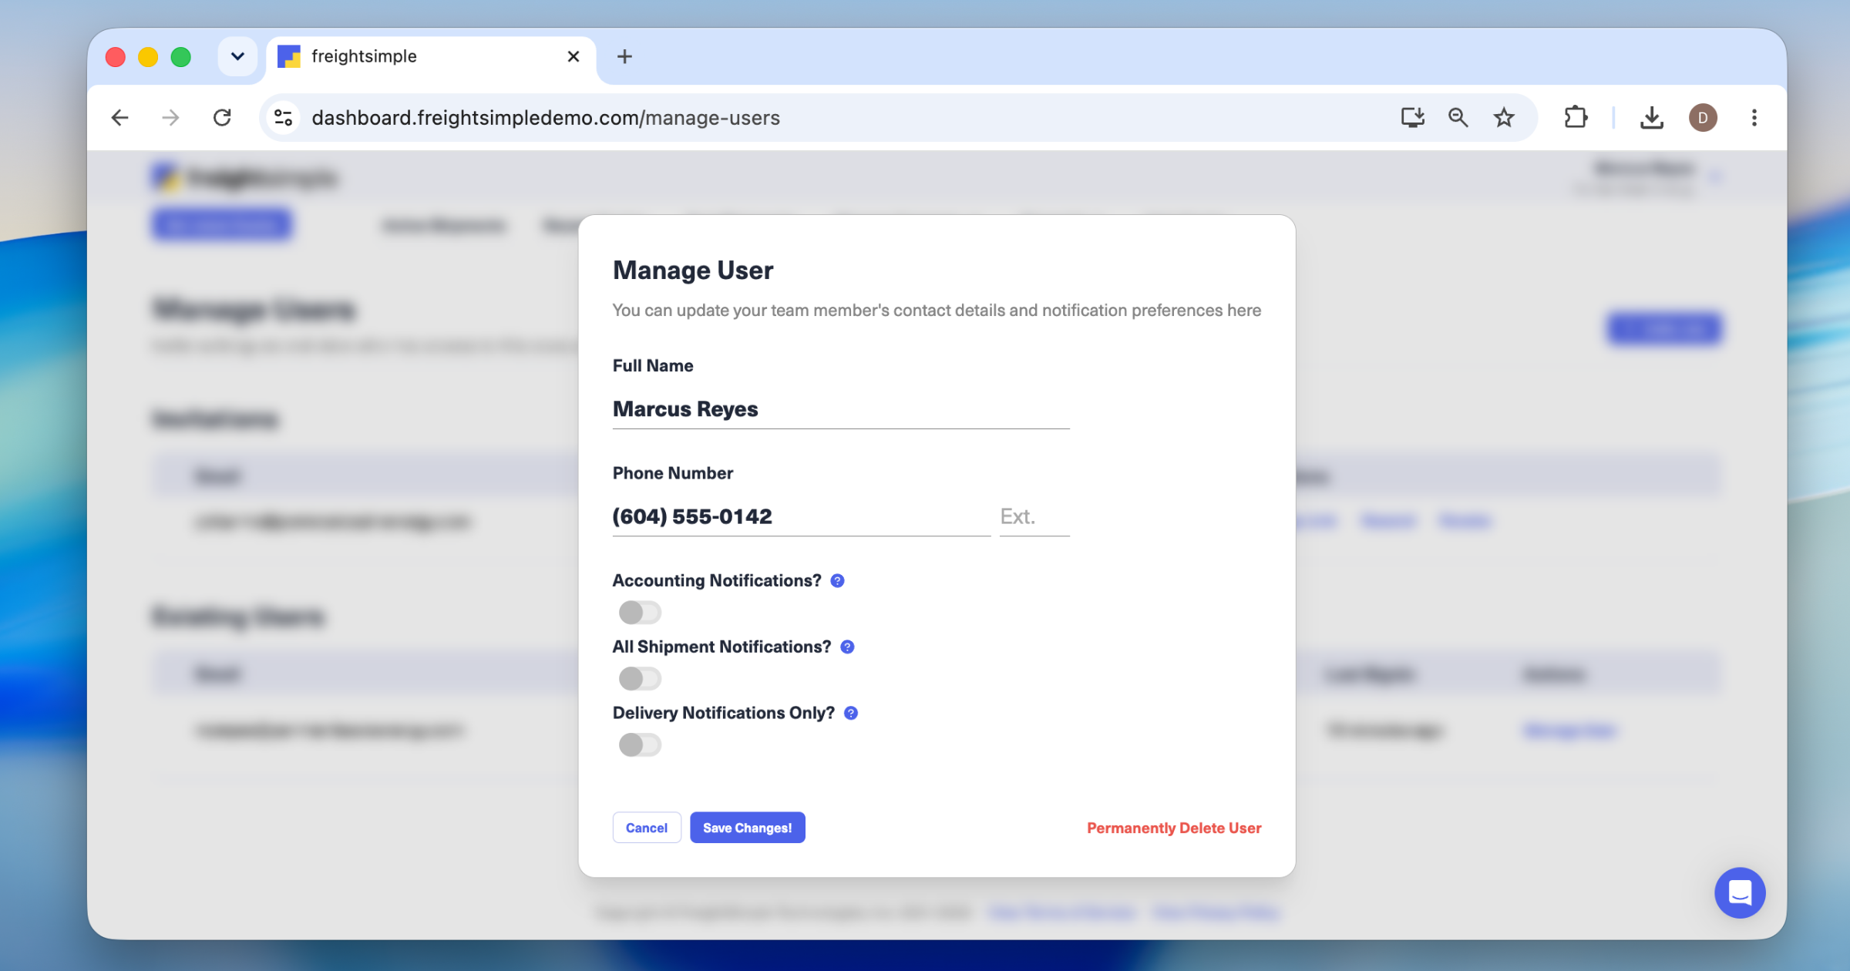Screen dimensions: 1850x971
Task: Open site information icon in address bar
Action: (283, 118)
